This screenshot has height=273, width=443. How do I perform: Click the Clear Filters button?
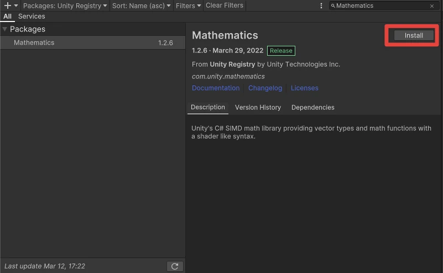click(225, 6)
